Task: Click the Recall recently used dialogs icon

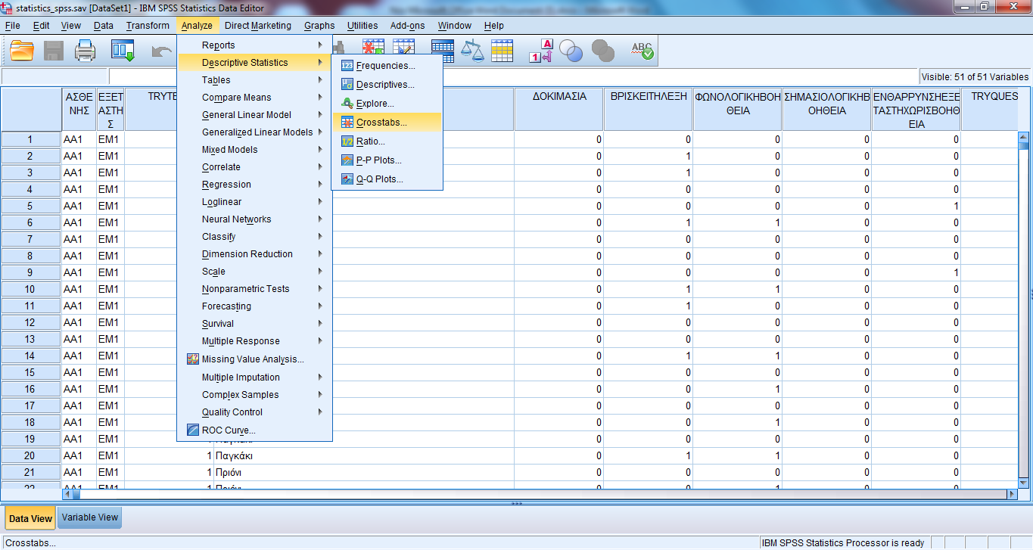Action: tap(123, 51)
